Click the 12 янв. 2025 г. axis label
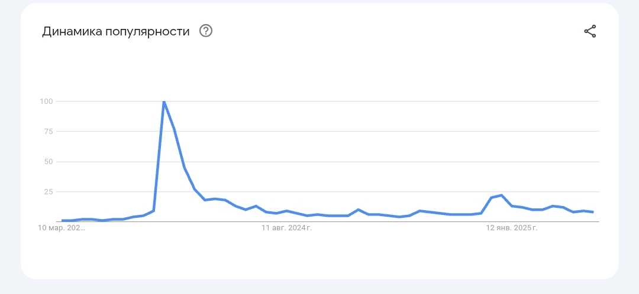The height and width of the screenshot is (294, 639). [x=512, y=228]
